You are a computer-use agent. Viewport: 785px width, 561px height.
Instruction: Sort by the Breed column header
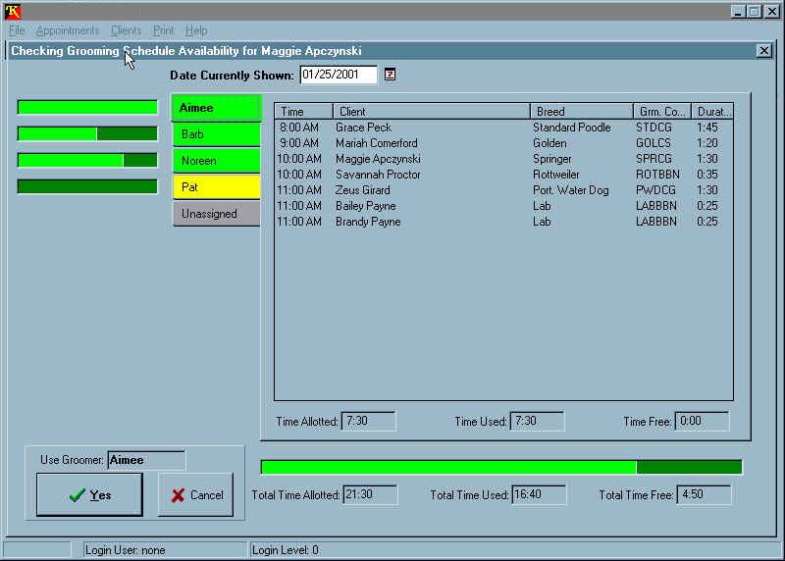(581, 111)
